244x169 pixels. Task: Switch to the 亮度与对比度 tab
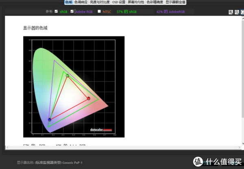[100, 2]
